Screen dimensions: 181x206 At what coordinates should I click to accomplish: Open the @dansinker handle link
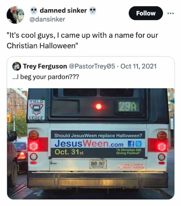coord(47,19)
